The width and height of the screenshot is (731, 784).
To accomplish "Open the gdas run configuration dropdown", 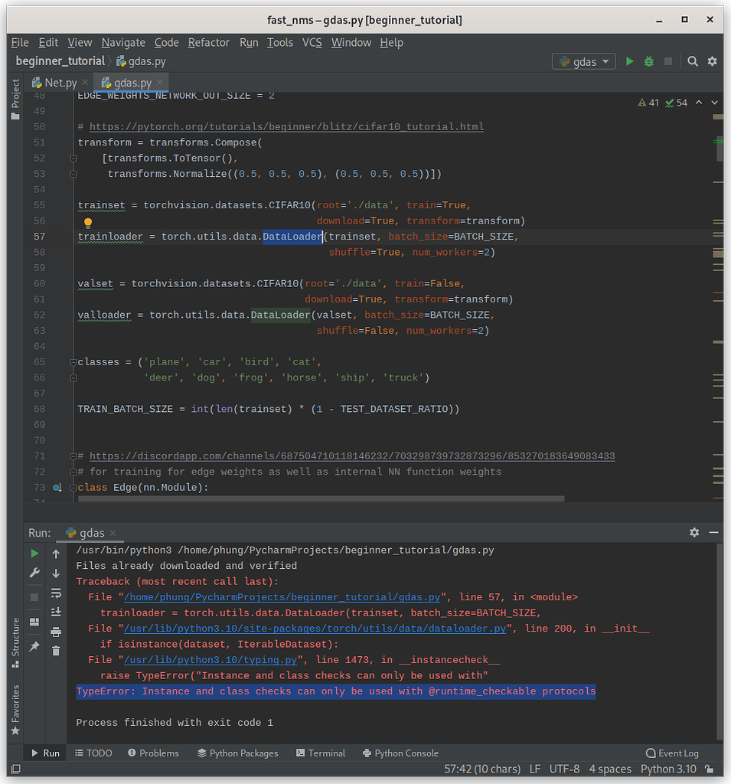I will click(584, 61).
